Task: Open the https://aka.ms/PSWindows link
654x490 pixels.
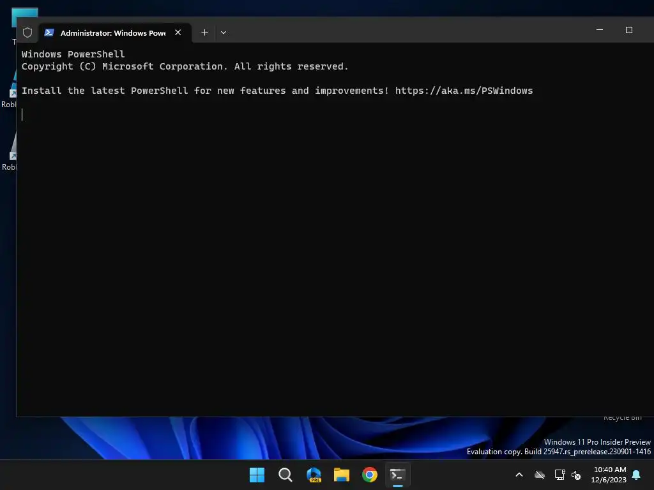Action: [x=464, y=91]
